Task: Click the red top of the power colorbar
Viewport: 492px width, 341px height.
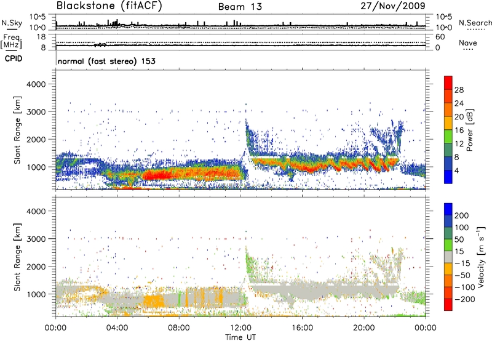Action: [448, 82]
